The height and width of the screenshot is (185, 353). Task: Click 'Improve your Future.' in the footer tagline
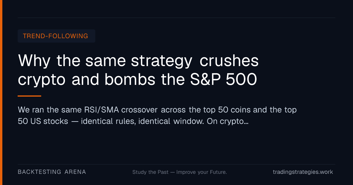pyautogui.click(x=202, y=172)
